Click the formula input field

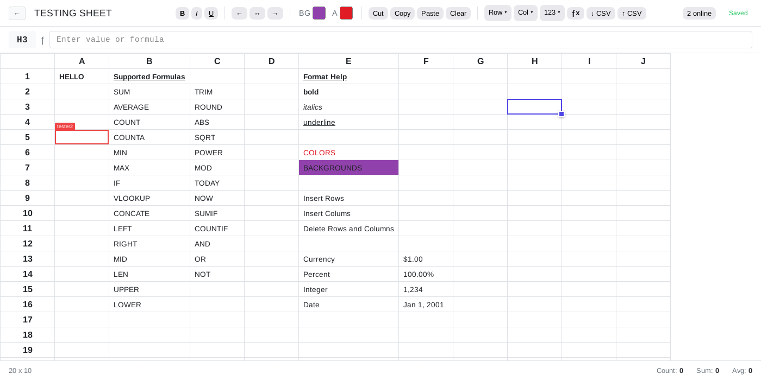pyautogui.click(x=401, y=40)
